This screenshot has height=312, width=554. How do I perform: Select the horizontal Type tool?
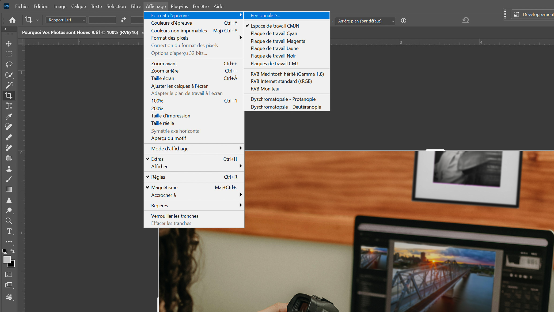pyautogui.click(x=9, y=231)
